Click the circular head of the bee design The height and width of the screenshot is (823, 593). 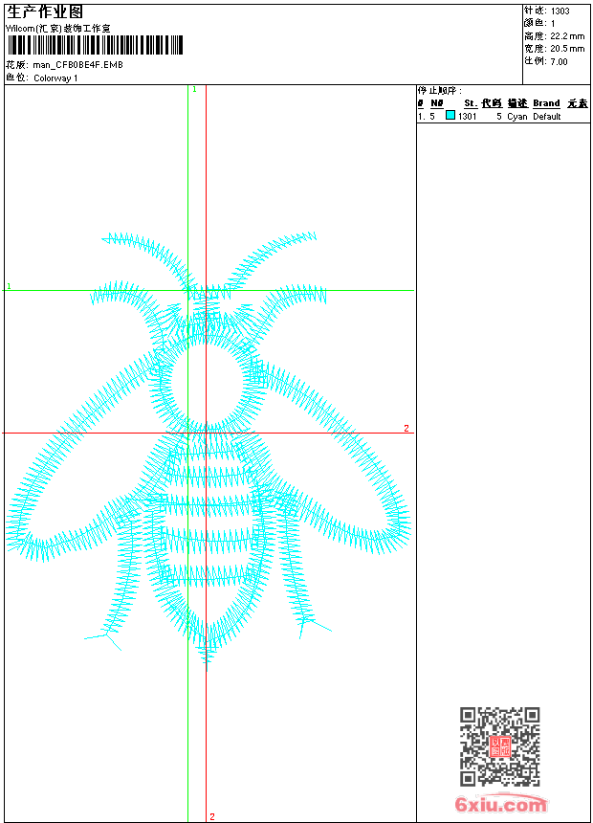tap(207, 383)
